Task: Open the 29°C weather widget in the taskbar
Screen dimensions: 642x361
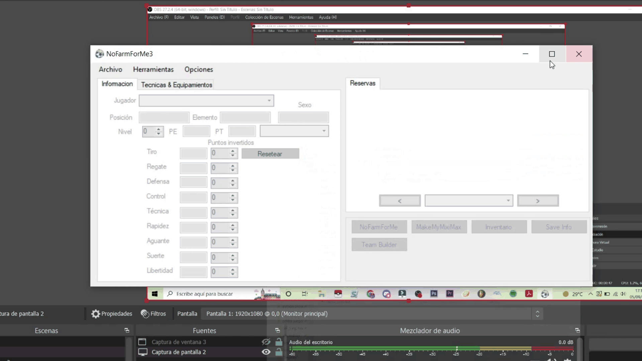Action: pos(573,294)
